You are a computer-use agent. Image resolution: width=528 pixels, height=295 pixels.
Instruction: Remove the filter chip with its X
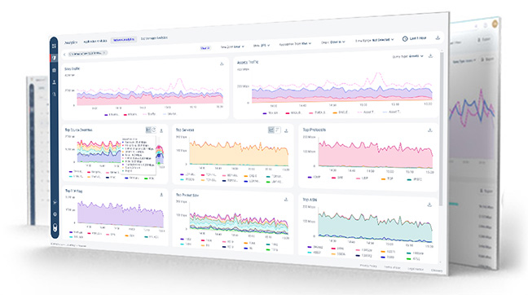[x=105, y=52]
